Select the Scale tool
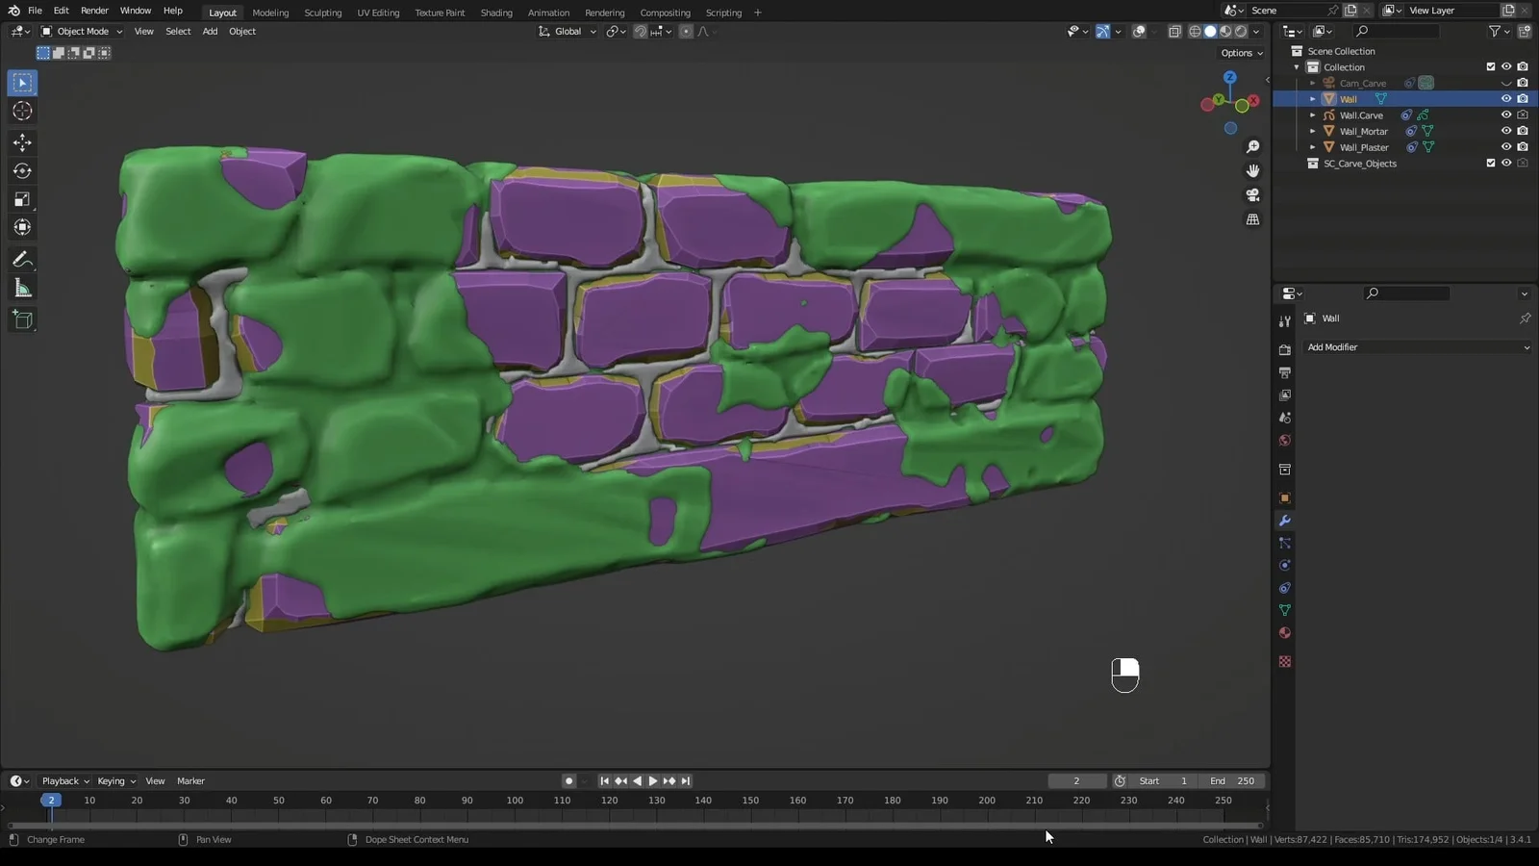This screenshot has width=1539, height=866. pyautogui.click(x=21, y=199)
